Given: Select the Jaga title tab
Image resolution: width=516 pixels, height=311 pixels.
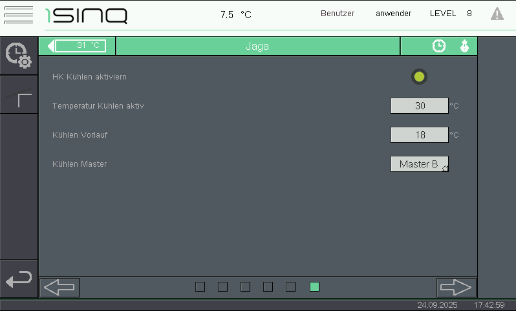Looking at the screenshot, I should pyautogui.click(x=257, y=46).
